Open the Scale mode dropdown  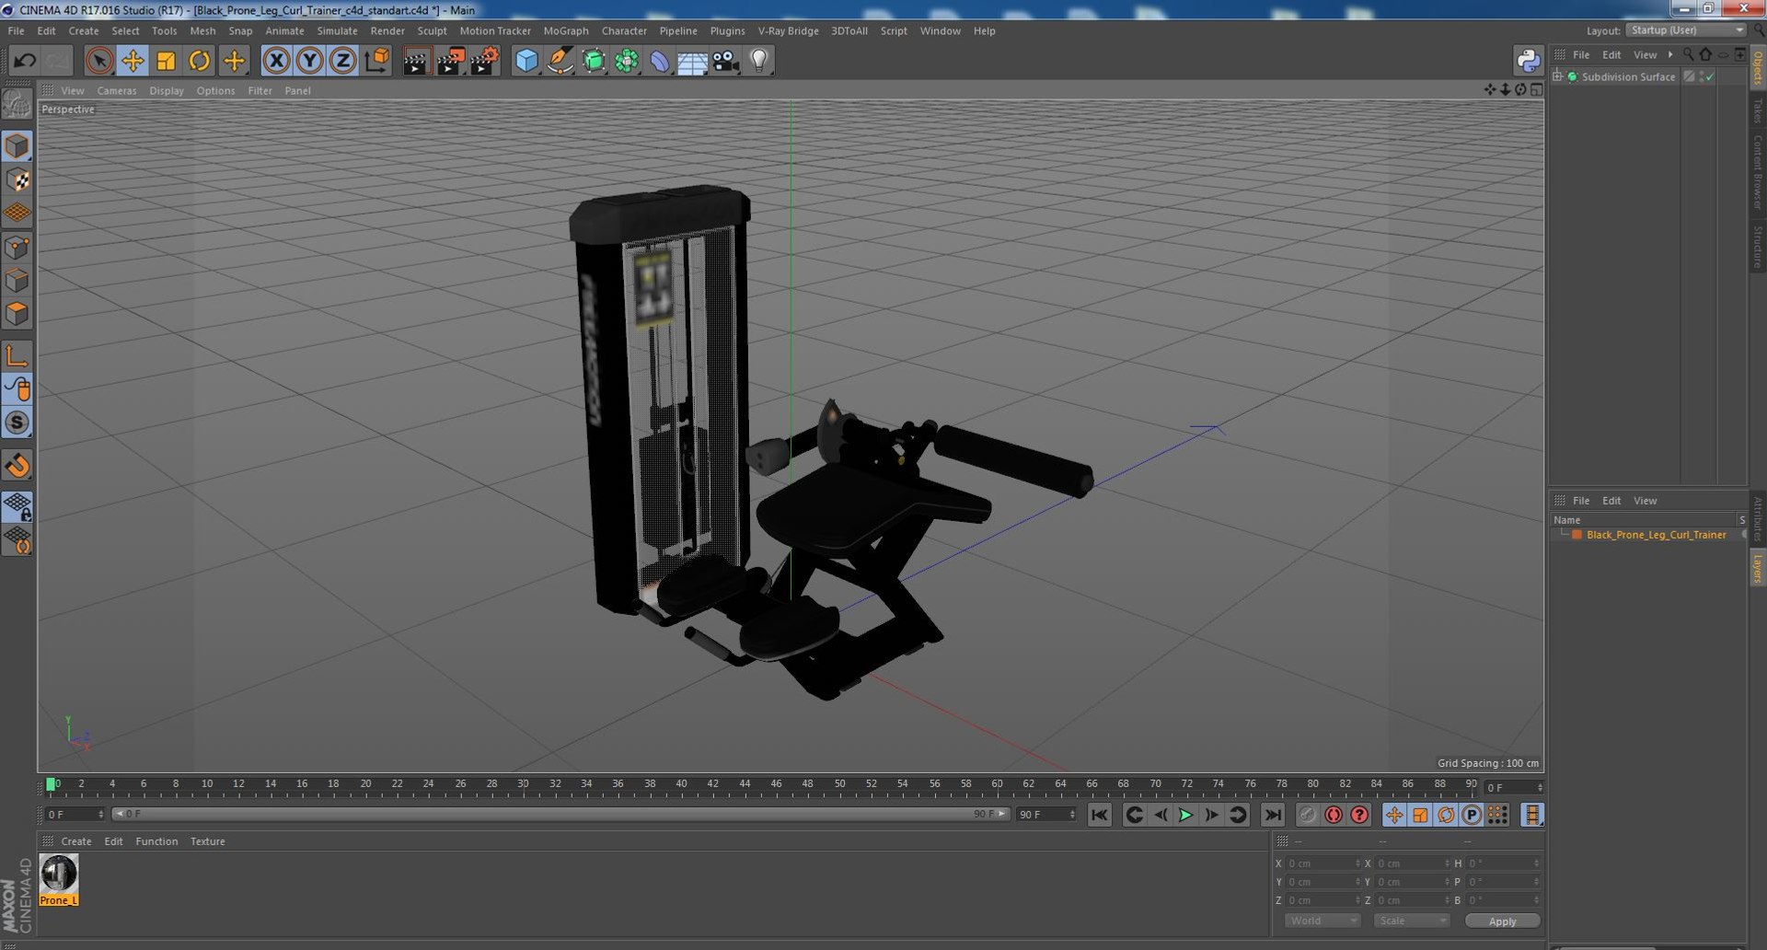coord(1411,921)
